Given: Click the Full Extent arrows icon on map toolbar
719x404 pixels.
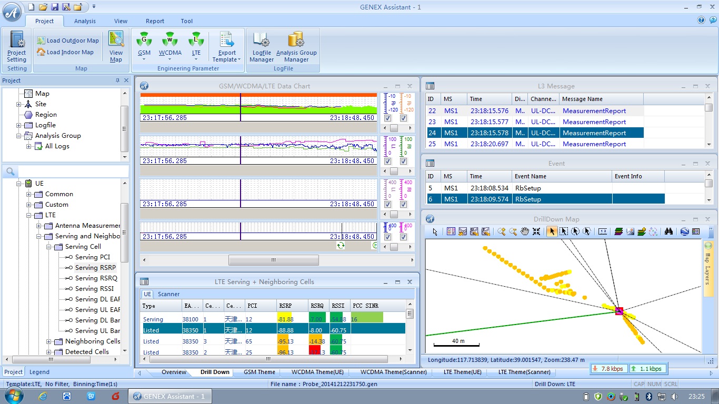Looking at the screenshot, I should (x=536, y=231).
